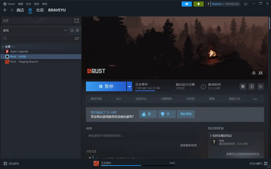Image resolution: width=271 pixels, height=169 pixels.
Task: Go forward with the right arrow
Action: coord(12,10)
